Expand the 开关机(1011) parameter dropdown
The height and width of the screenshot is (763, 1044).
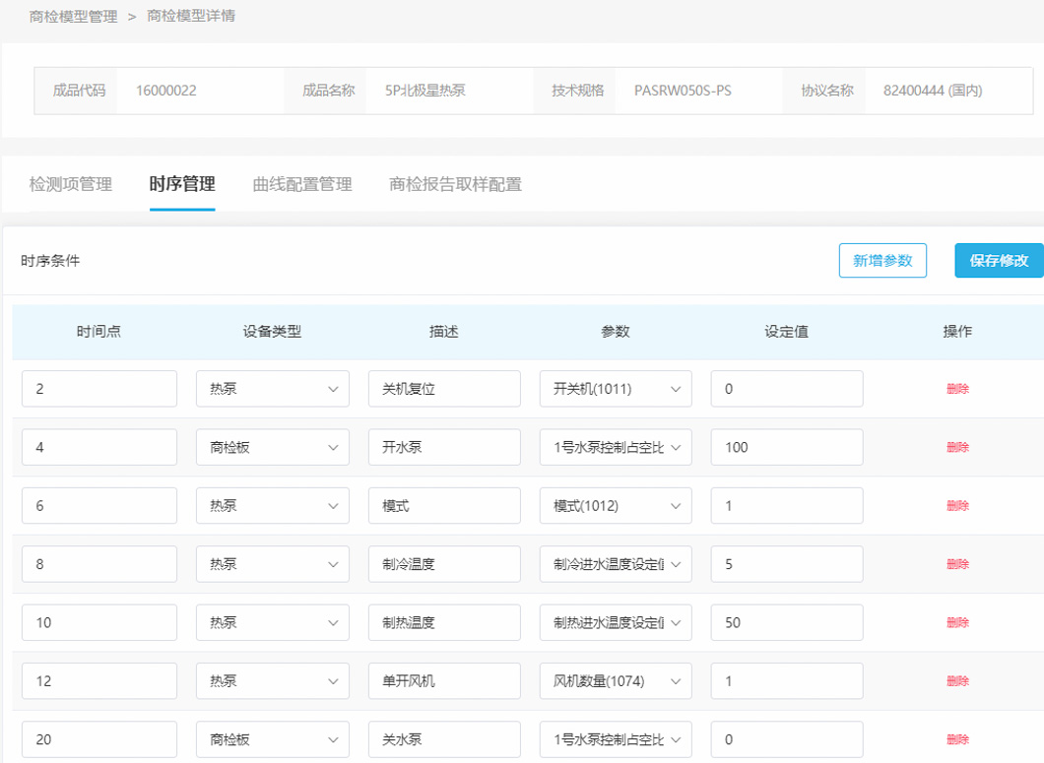tap(615, 388)
